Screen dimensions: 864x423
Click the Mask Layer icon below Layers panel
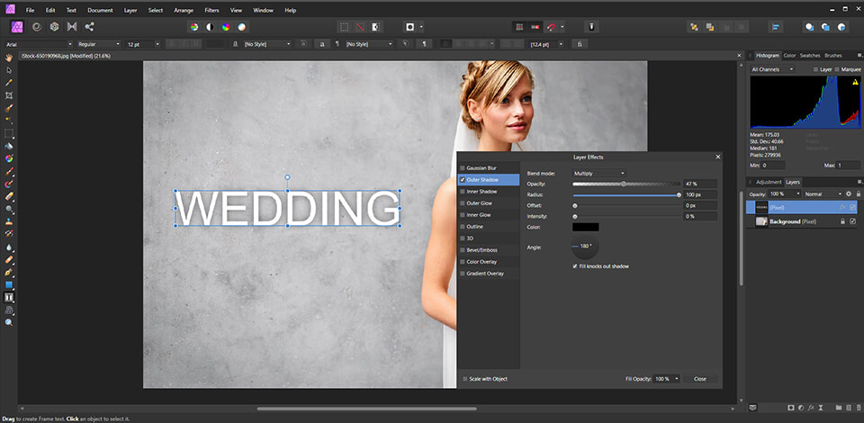pyautogui.click(x=791, y=408)
